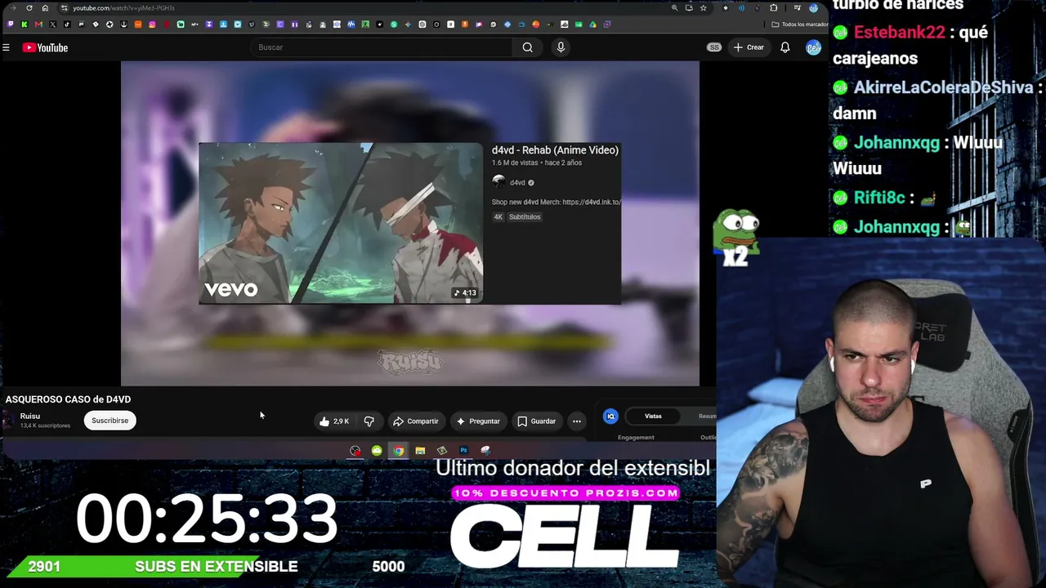The image size is (1046, 588).
Task: Subscribe with the Suscribirse button
Action: (x=110, y=421)
